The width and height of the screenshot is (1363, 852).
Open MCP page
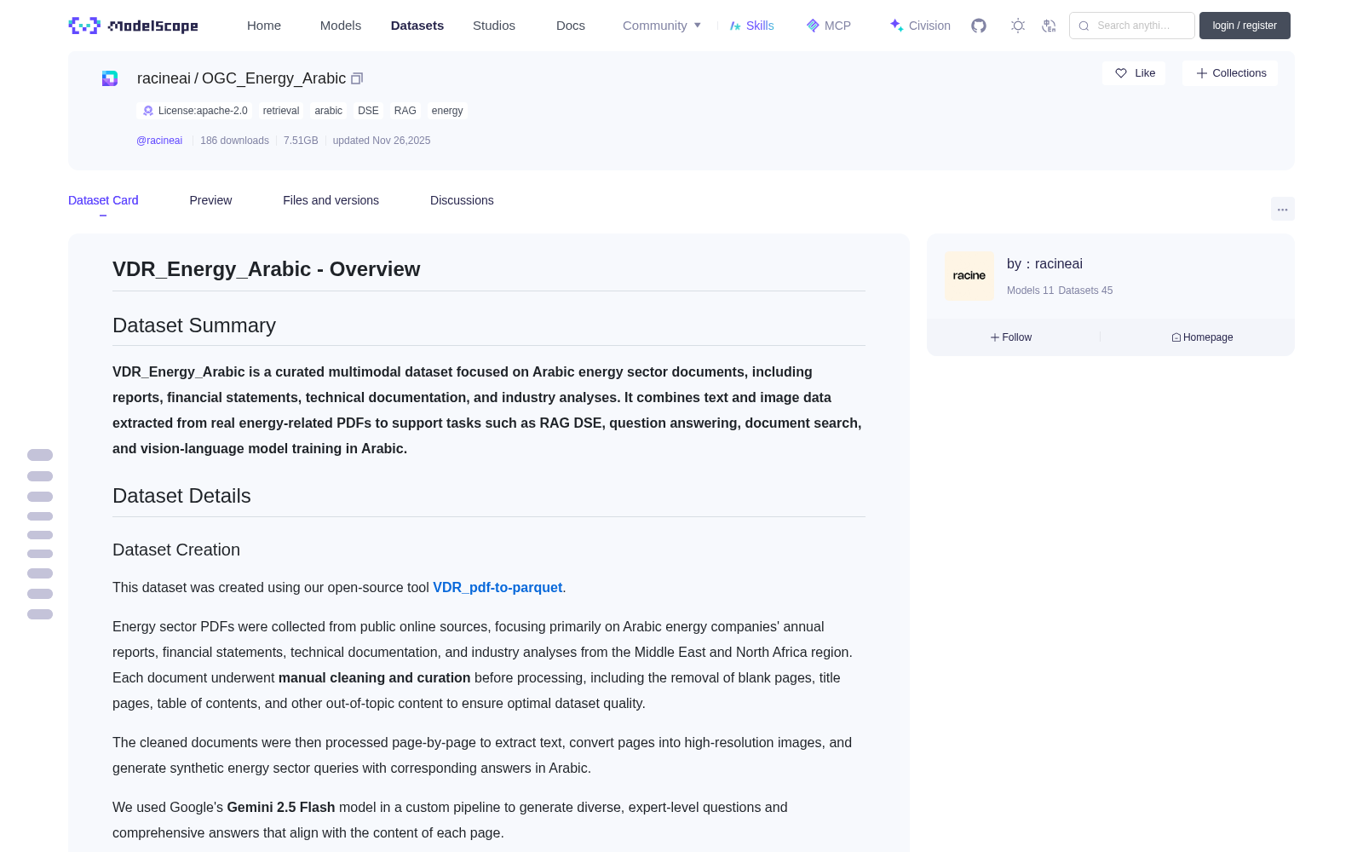pos(828,26)
